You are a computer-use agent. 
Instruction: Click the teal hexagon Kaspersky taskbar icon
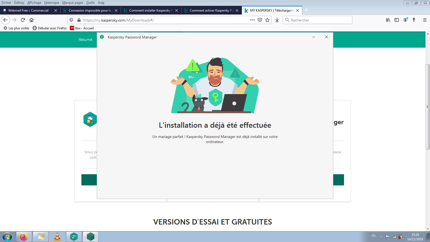(x=74, y=237)
